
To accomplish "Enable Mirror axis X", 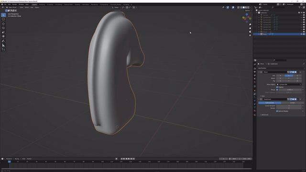I will point(280,75).
